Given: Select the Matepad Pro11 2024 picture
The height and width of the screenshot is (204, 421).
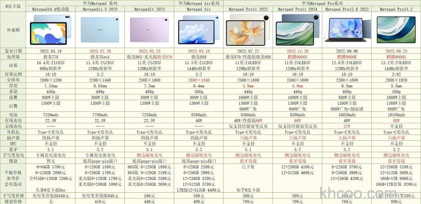Looking at the screenshot, I should point(298,30).
